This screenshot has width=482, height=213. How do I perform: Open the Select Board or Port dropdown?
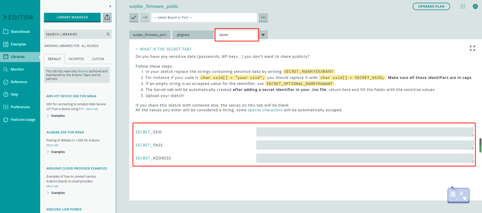tap(204, 18)
